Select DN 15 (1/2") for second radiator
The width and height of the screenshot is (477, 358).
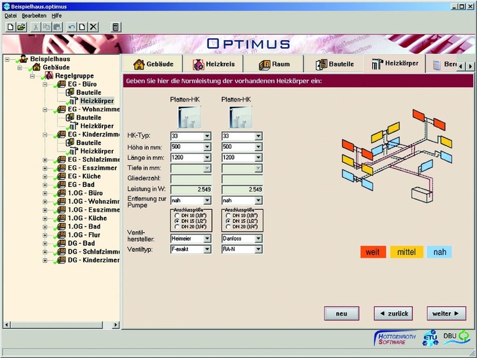227,221
